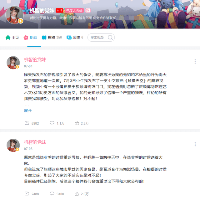Click the 年度大会员 badge in the header
Screen dimensions: 200x200
(x=74, y=10)
